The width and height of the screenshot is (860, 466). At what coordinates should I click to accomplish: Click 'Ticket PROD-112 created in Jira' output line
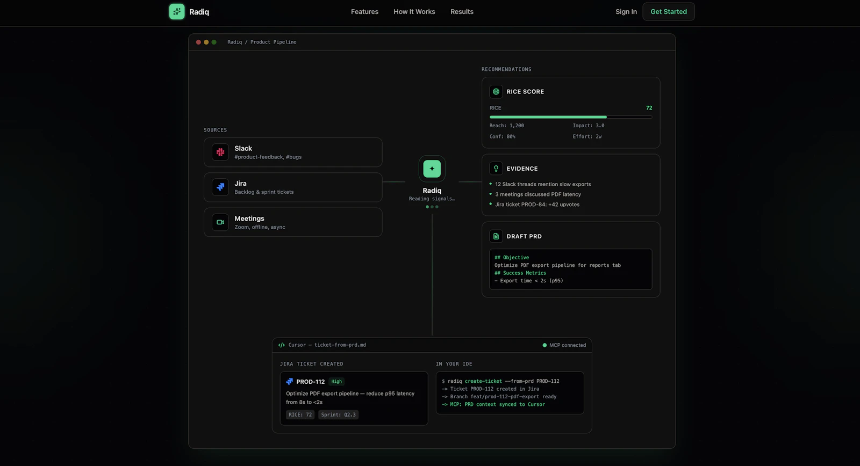[x=490, y=389]
